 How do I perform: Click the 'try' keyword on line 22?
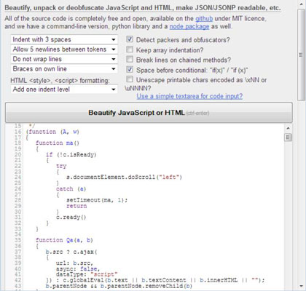pos(61,166)
